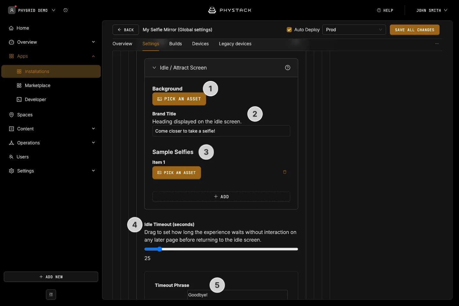Click the info icon next to PHYGRID DEMO
The width and height of the screenshot is (459, 306).
(x=65, y=10)
